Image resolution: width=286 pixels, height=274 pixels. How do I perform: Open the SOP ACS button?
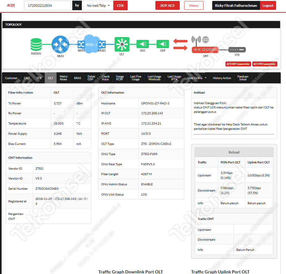click(167, 6)
